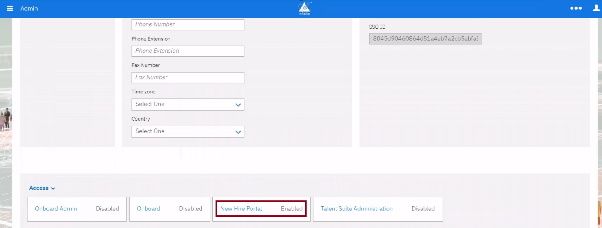602x228 pixels.
Task: Collapse the Access section
Action: click(x=42, y=188)
